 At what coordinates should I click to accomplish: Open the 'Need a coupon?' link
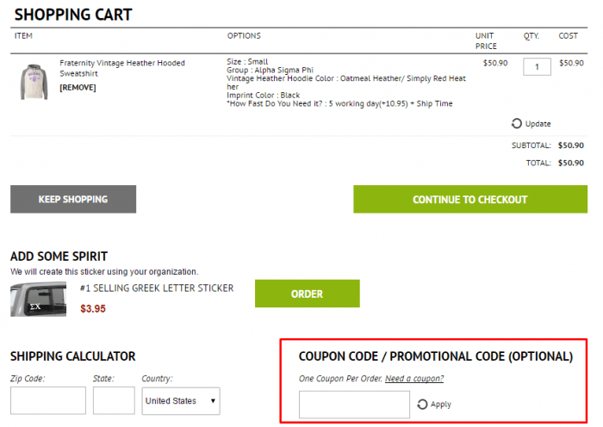[x=414, y=379]
